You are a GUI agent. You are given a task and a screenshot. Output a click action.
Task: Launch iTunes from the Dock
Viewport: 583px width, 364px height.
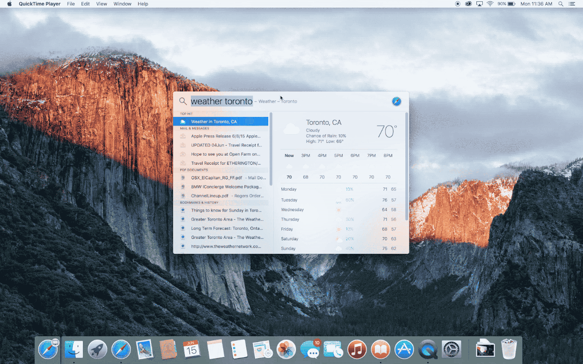(357, 349)
